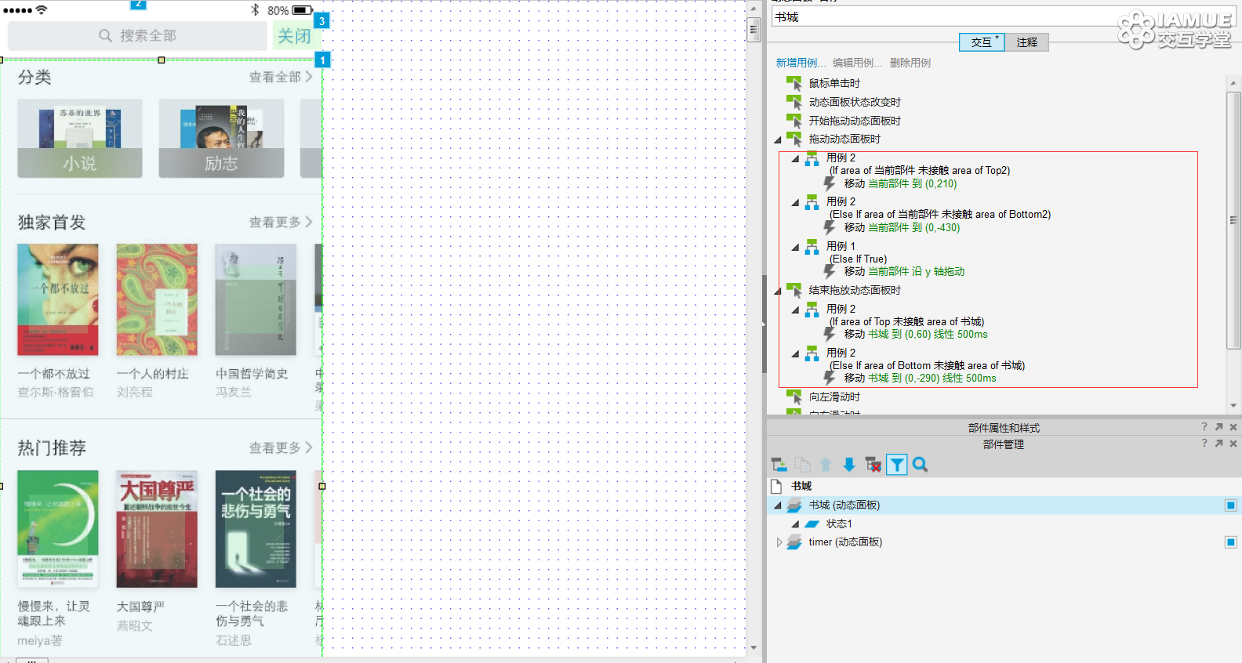
Task: Close the 部件管理 panel
Action: click(1233, 444)
